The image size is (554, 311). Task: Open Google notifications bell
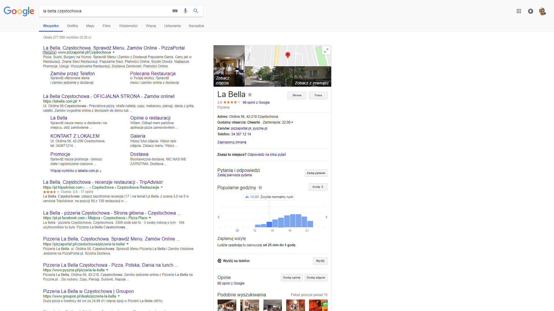pyautogui.click(x=531, y=11)
